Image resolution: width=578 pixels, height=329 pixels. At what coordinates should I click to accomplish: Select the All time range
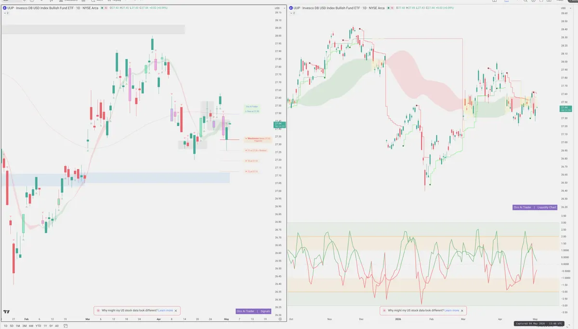[x=56, y=326]
